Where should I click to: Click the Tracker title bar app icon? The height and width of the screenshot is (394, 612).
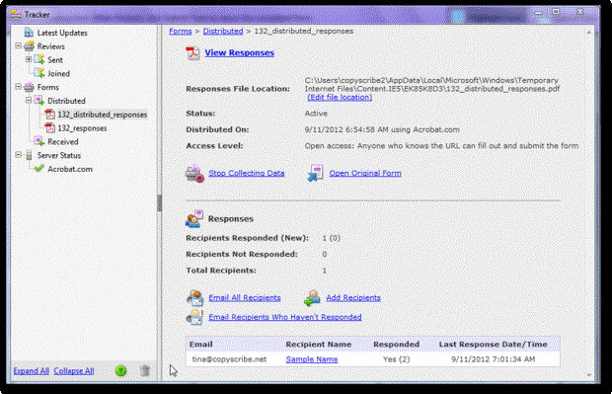[16, 15]
